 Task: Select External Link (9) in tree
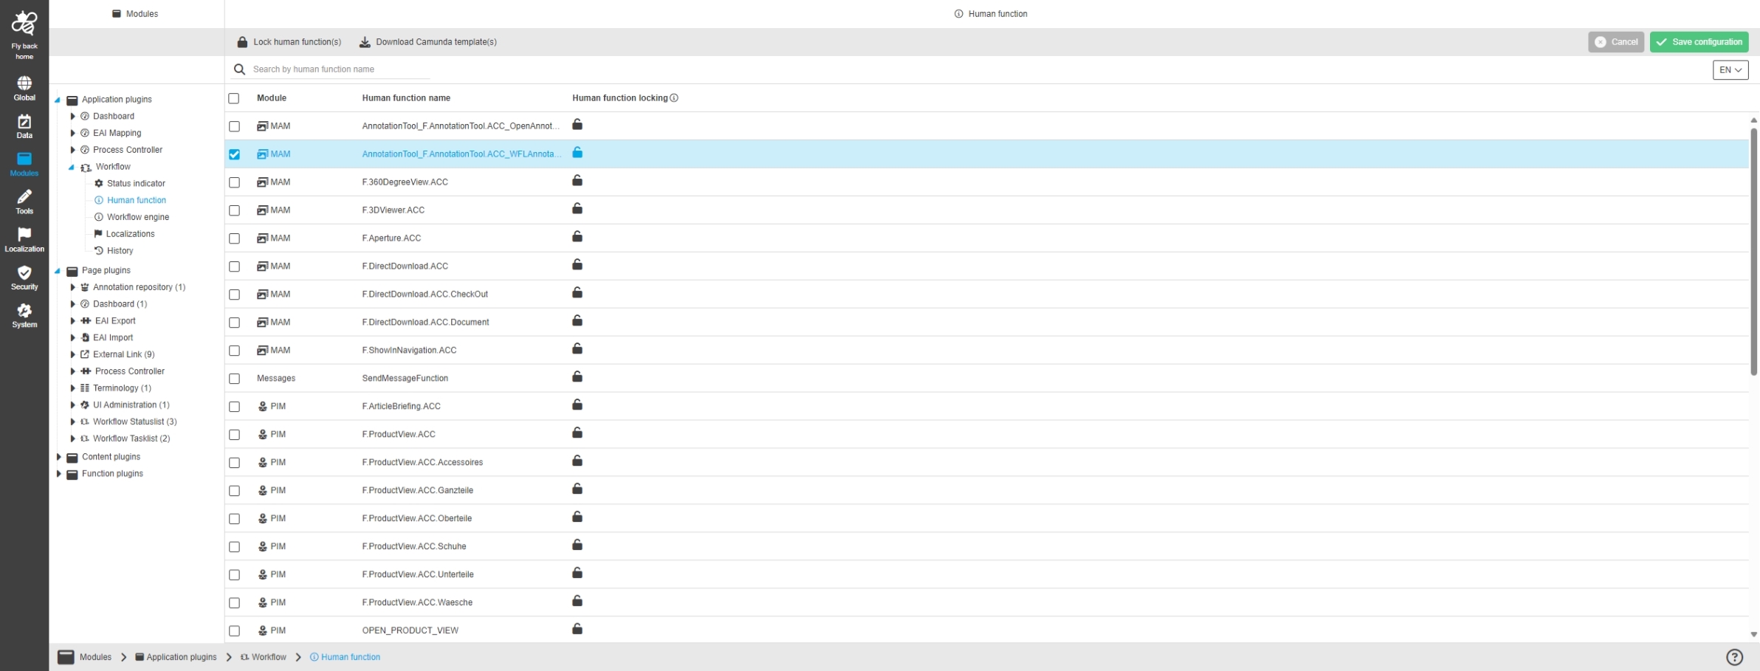pyautogui.click(x=124, y=354)
